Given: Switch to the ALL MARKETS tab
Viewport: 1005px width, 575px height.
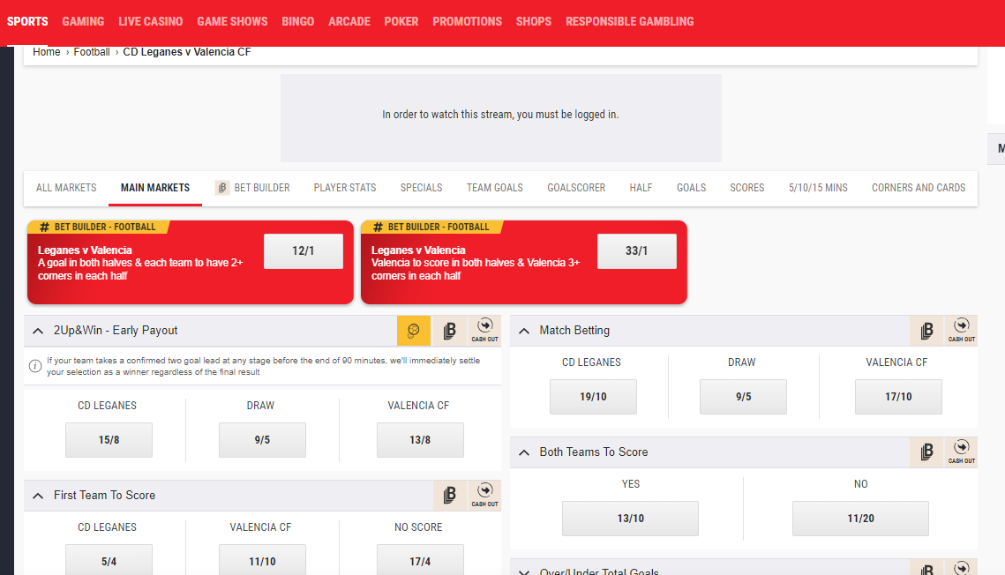Looking at the screenshot, I should 65,188.
